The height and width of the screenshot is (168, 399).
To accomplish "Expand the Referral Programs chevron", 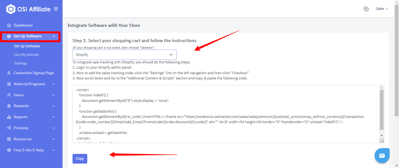I will (54, 84).
